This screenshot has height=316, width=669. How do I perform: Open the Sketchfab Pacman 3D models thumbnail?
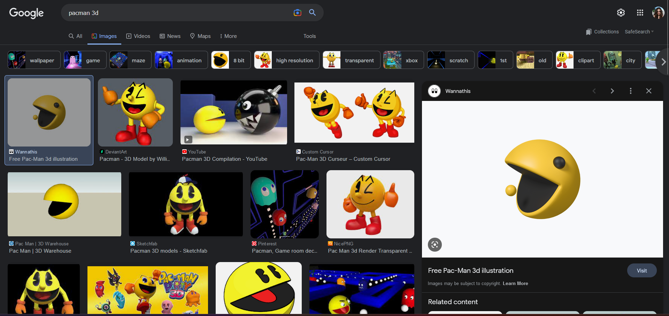[186, 204]
